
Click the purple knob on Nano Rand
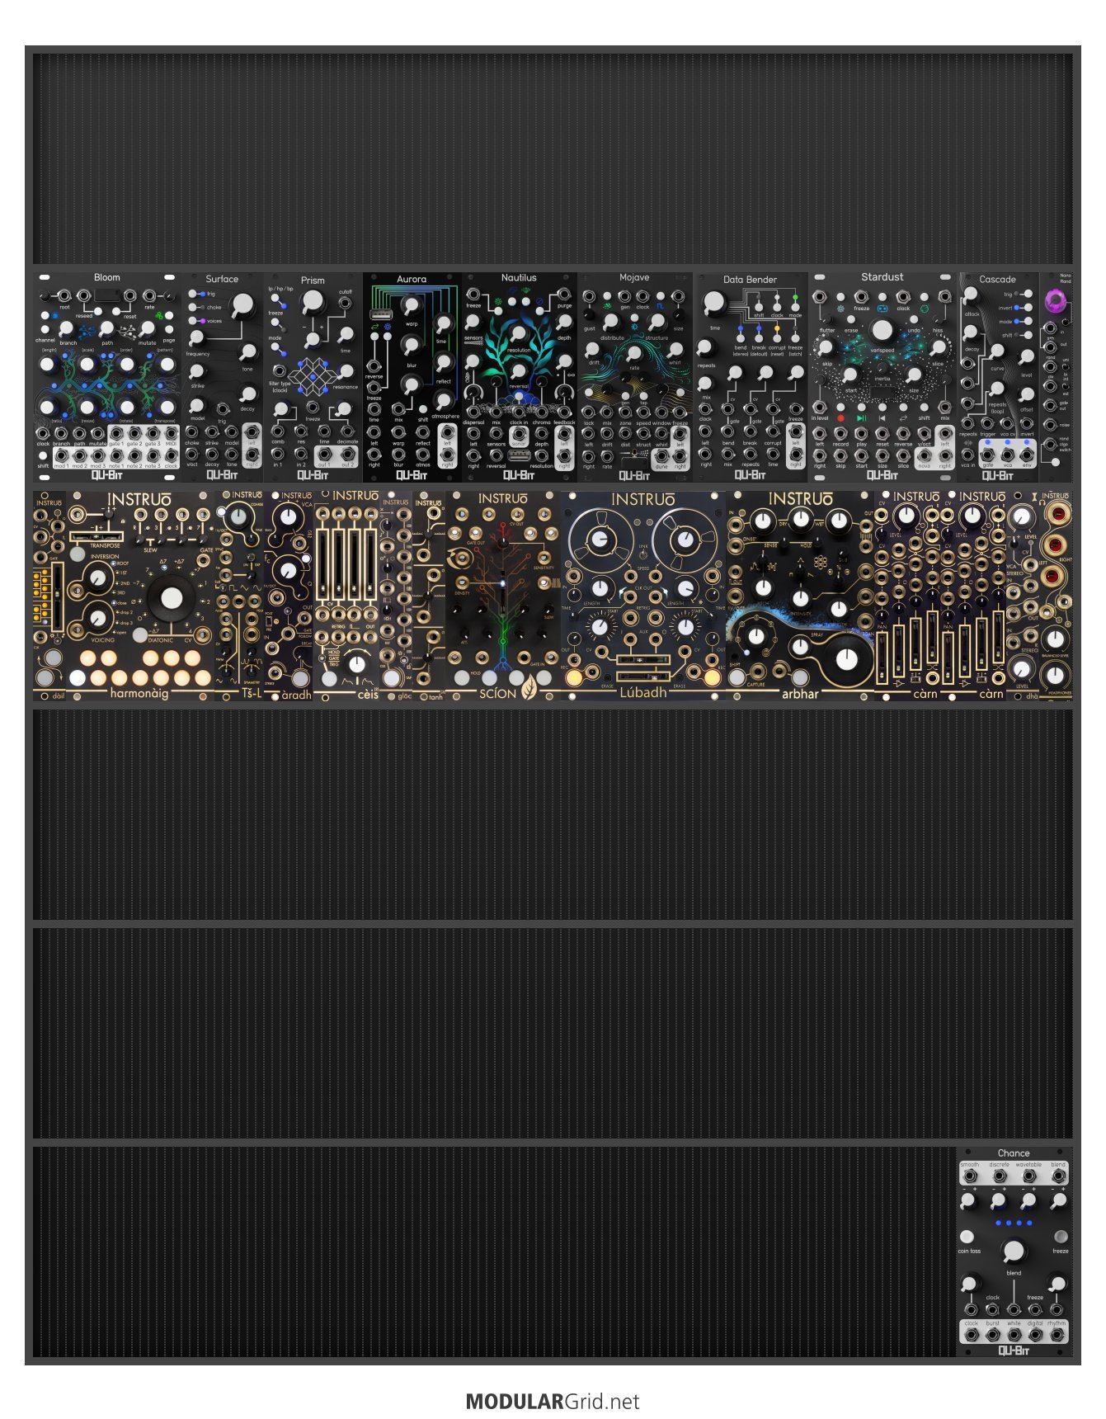[1055, 300]
